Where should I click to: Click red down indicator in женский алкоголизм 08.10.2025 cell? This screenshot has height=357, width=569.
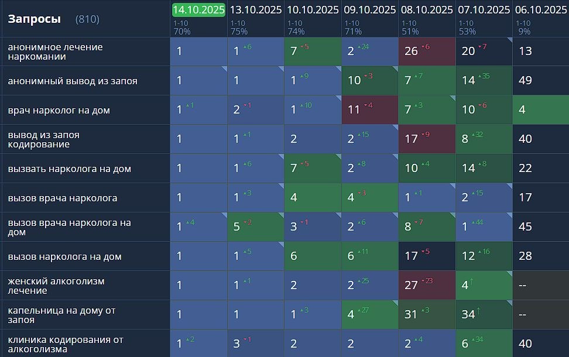tap(427, 281)
